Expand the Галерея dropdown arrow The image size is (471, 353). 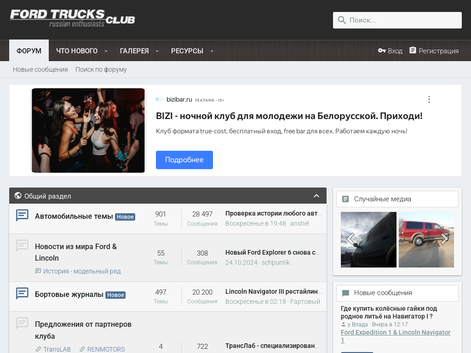tap(157, 51)
